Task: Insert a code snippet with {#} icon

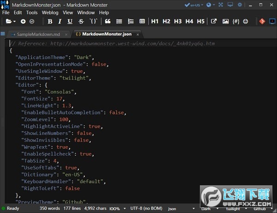Action: [x=236, y=21]
